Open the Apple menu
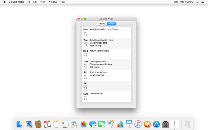 pos(4,2)
